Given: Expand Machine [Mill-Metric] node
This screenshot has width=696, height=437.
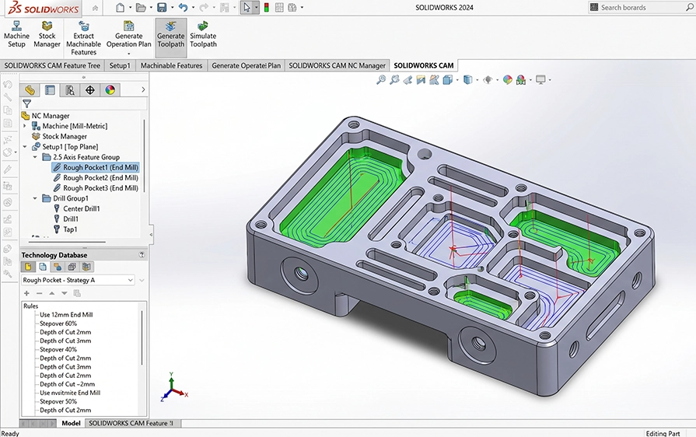Looking at the screenshot, I should 25,126.
